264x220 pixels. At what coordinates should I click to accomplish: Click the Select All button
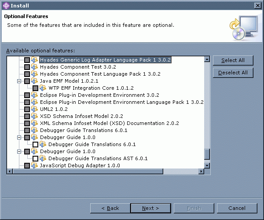click(233, 60)
